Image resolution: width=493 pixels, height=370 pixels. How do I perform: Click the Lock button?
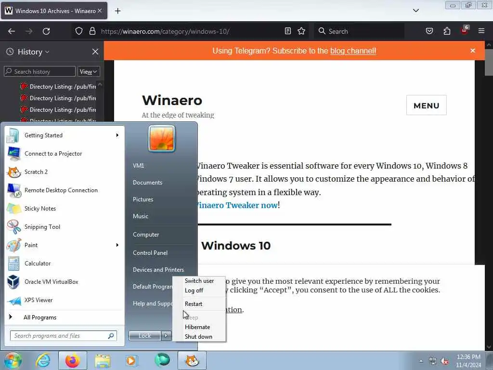pyautogui.click(x=144, y=336)
